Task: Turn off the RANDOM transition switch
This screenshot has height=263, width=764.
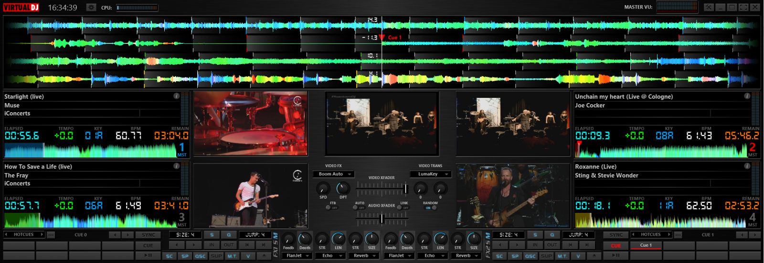Action: 431,208
